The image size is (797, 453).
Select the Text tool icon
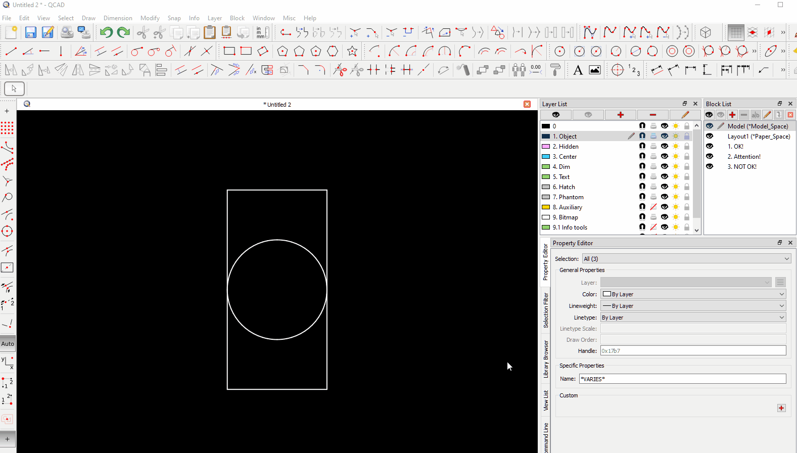[x=578, y=70]
